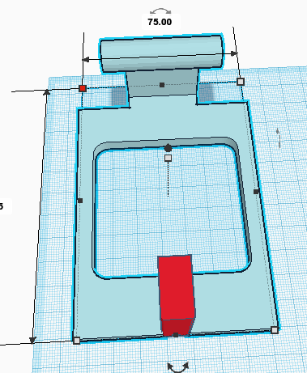This screenshot has height=373, width=307.
Task: Click the 75.00 width dimension field
Action: point(160,22)
